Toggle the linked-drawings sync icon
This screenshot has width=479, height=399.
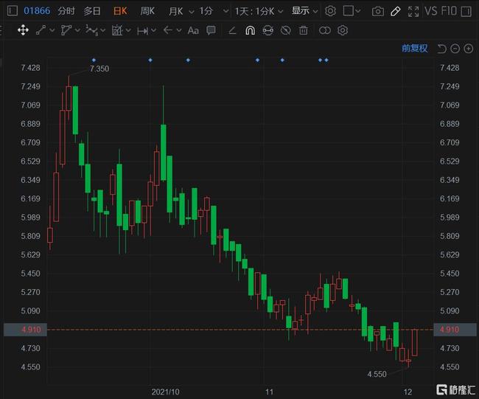268,30
